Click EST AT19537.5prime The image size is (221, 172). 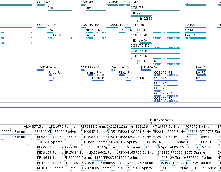166,127
